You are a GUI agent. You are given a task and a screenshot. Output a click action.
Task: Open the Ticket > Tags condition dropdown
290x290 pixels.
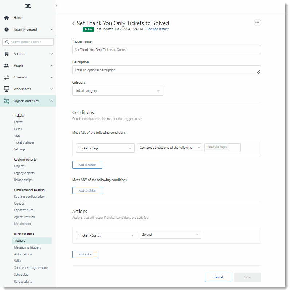[105, 148]
